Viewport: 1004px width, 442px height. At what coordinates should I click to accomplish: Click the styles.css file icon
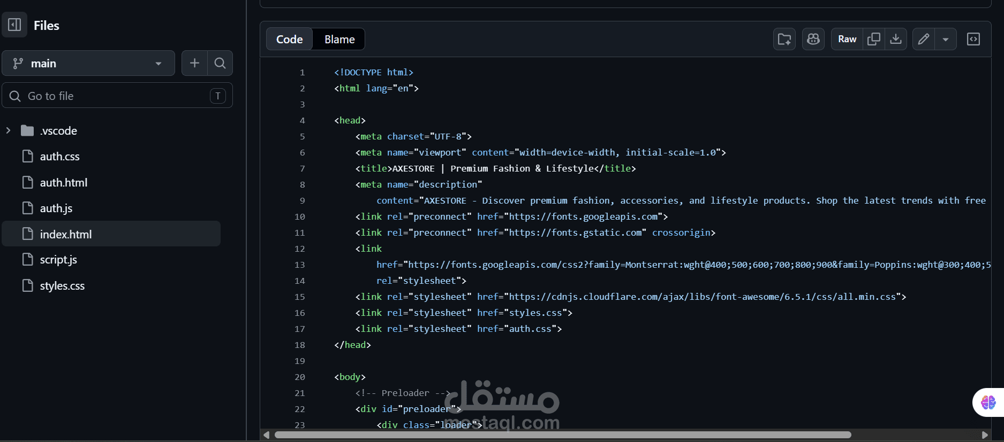(x=27, y=285)
